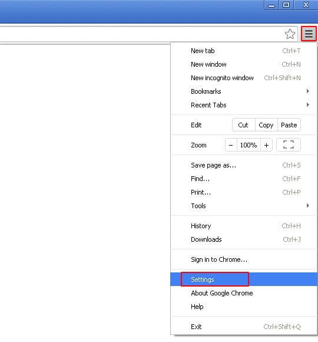
Task: Maximize the Chrome window
Action: (286, 5)
